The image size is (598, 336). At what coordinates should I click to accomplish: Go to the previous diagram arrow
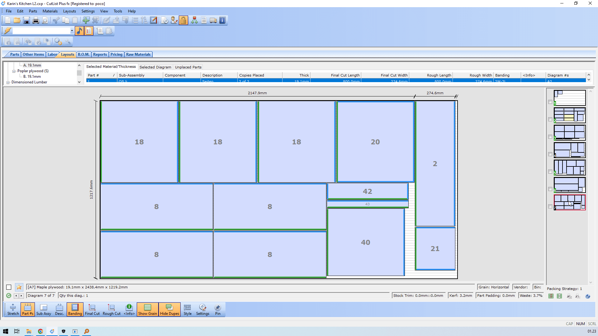tap(16, 296)
